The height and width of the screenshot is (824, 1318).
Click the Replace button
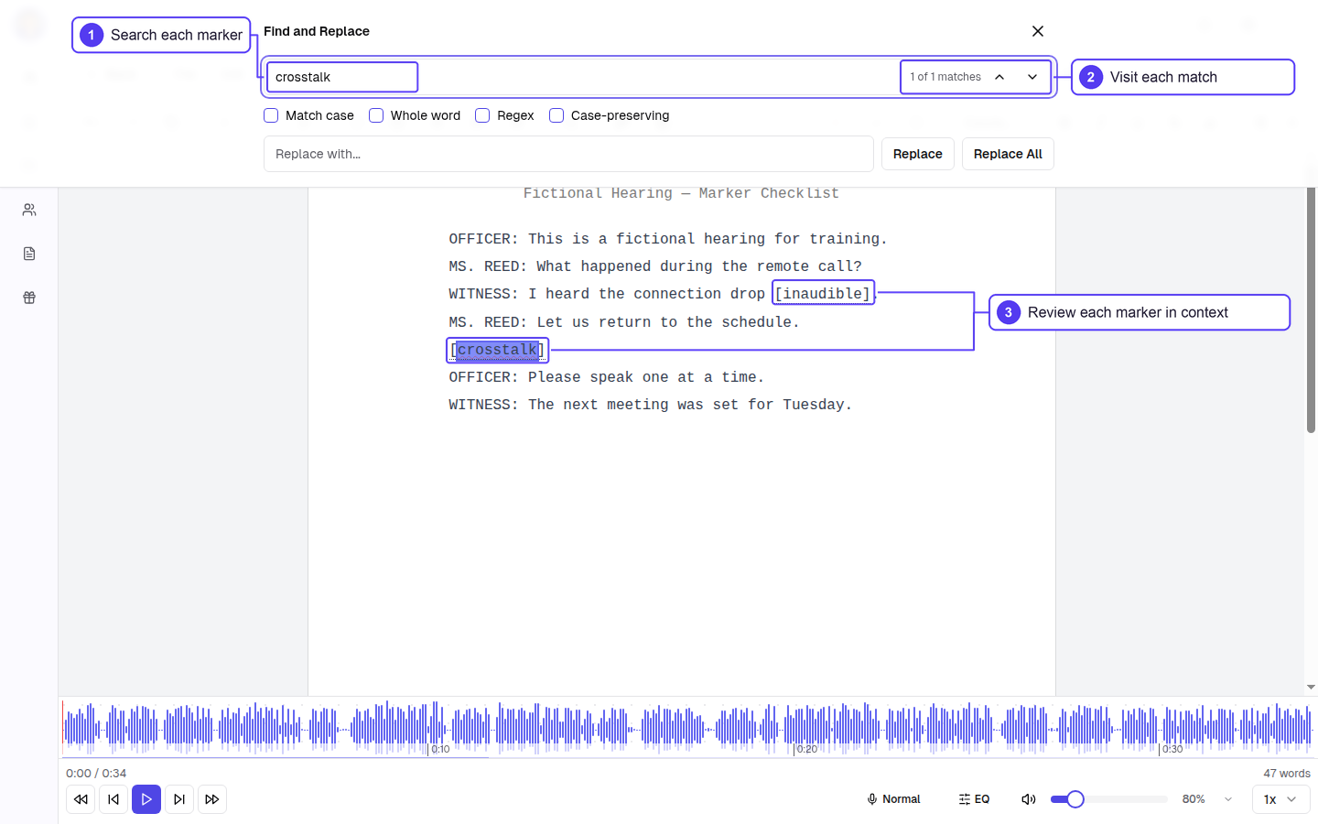(918, 154)
